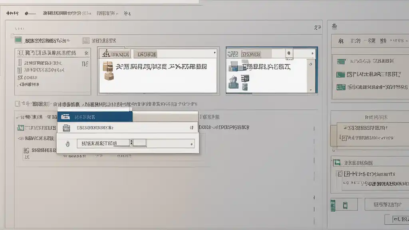Screen dimensions: 409x230
Task: Select the second entry in the popup list
Action: click(127, 128)
